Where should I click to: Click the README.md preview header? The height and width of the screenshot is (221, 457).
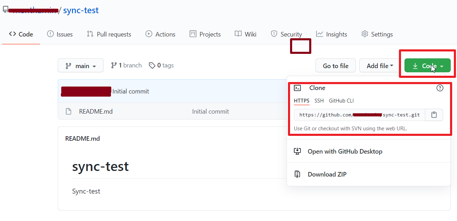coord(82,138)
